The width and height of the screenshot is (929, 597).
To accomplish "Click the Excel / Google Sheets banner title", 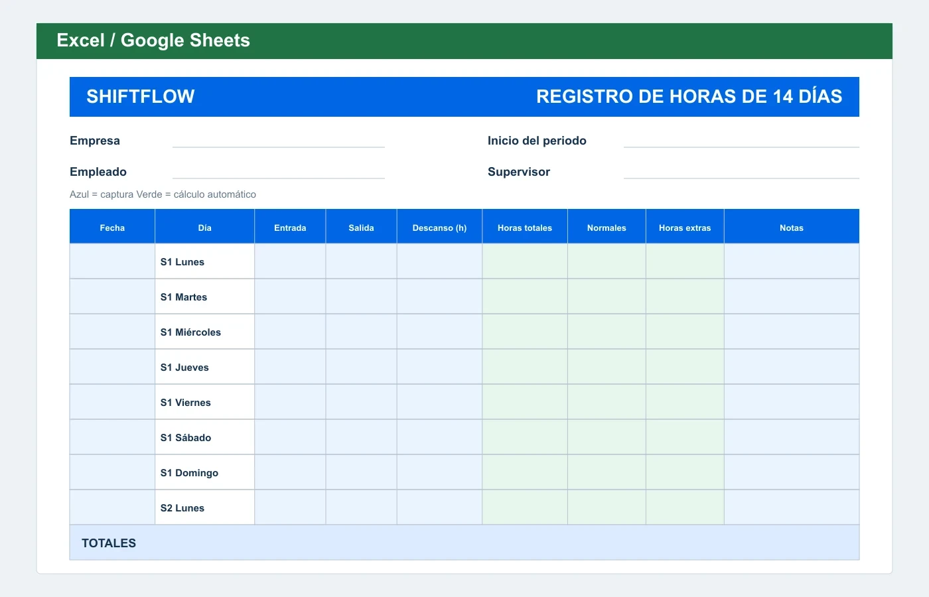I will tap(153, 40).
